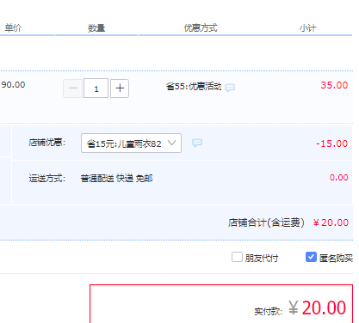Click the -15.00 store discount amount

(332, 143)
